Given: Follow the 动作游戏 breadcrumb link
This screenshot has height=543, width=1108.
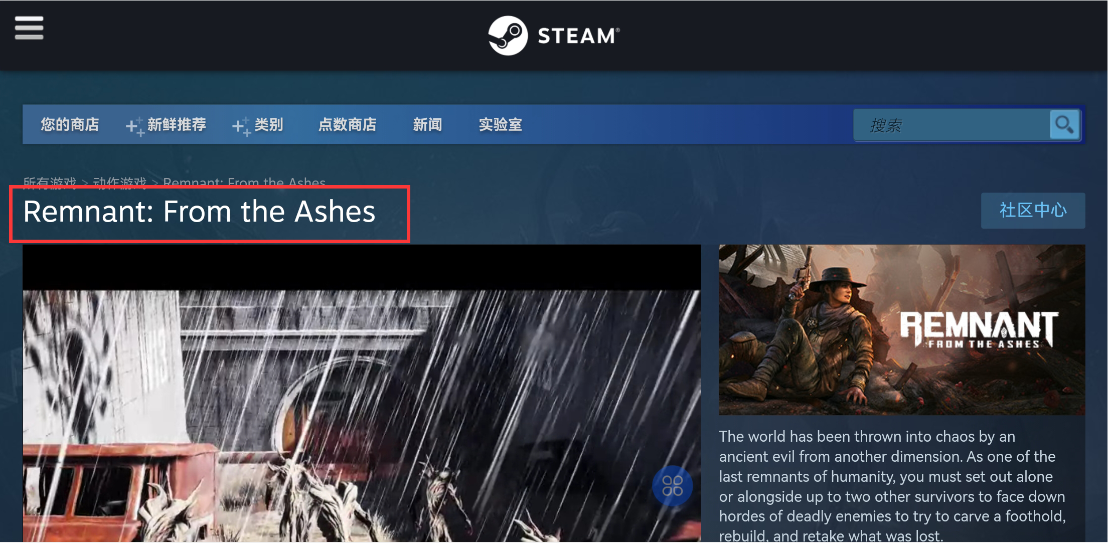Looking at the screenshot, I should 119,183.
